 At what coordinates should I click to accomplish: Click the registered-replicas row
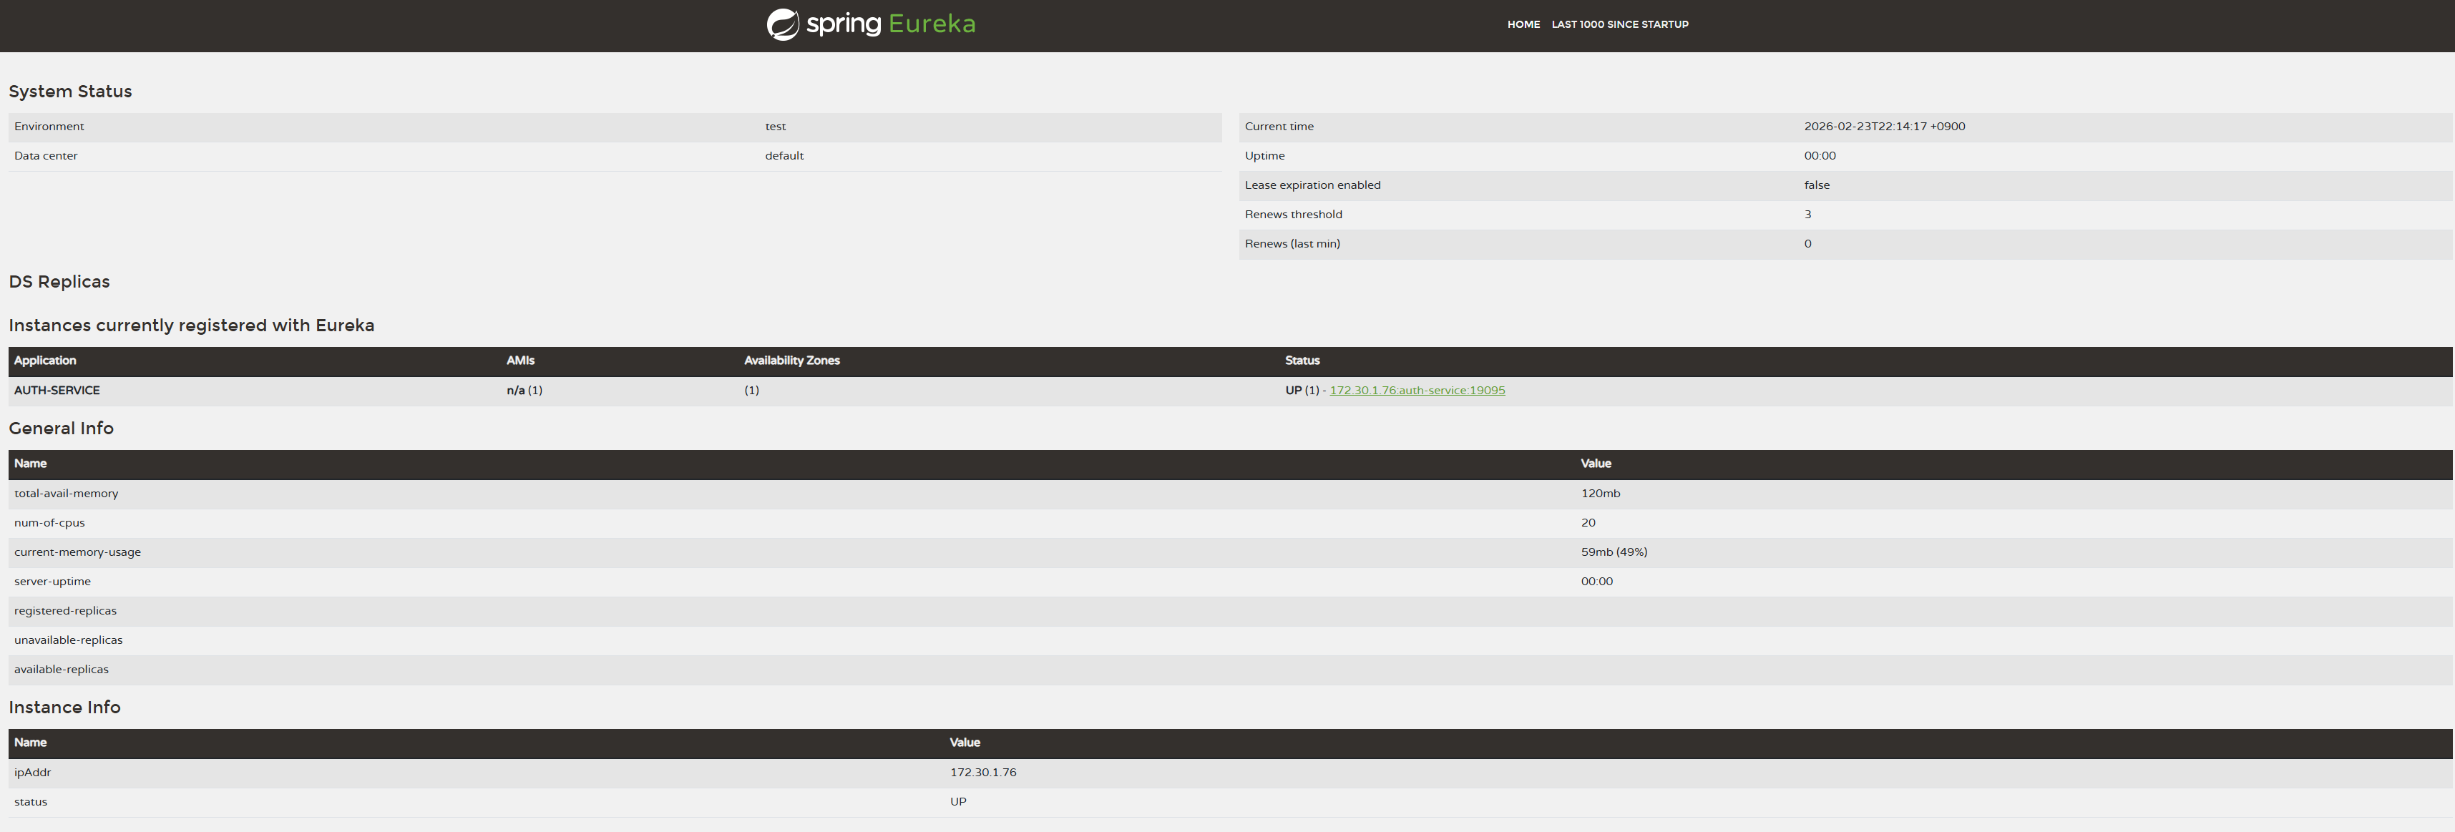tap(66, 611)
